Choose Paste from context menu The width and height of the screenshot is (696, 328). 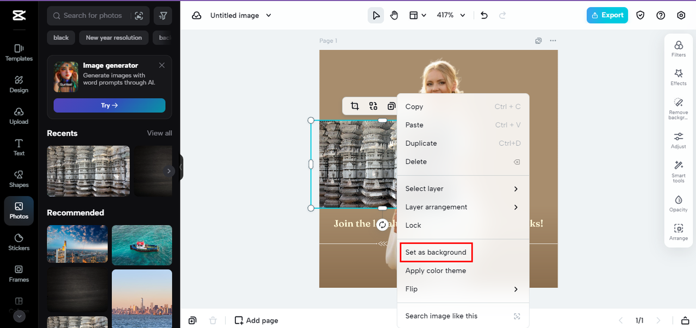[x=463, y=125]
